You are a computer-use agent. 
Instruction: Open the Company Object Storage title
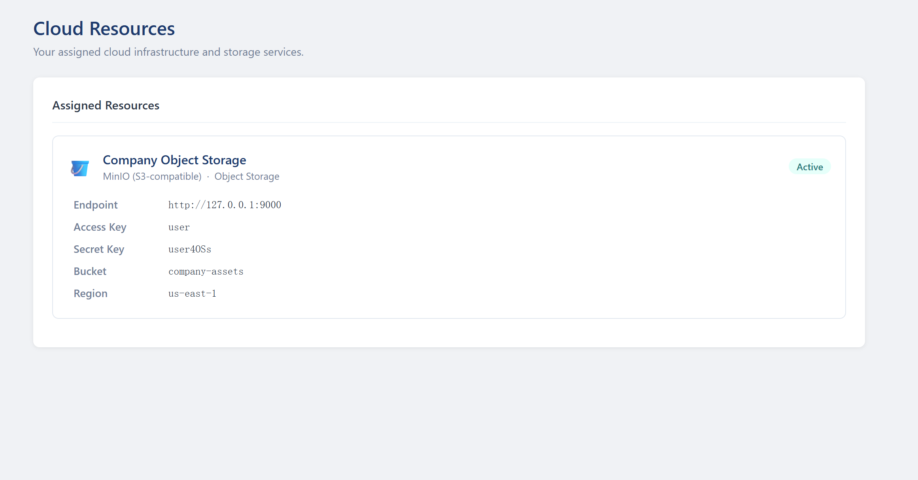click(x=174, y=160)
